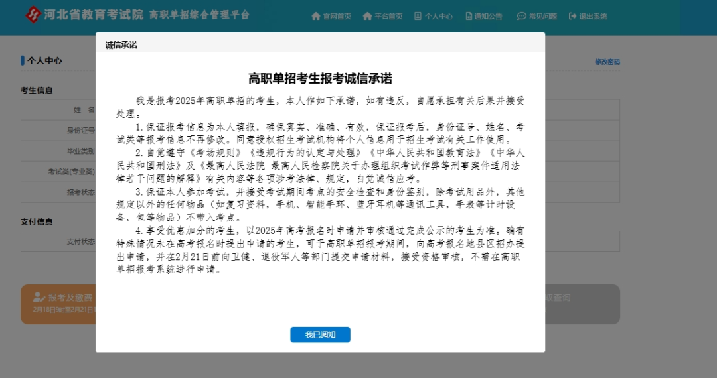Click the 考生信息 section label
The height and width of the screenshot is (378, 717).
tap(37, 90)
